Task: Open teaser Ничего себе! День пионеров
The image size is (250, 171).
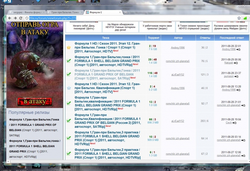Action: pos(84,27)
